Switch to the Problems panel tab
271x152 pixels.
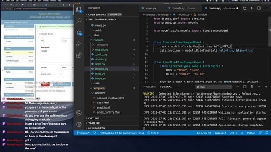[149, 87]
